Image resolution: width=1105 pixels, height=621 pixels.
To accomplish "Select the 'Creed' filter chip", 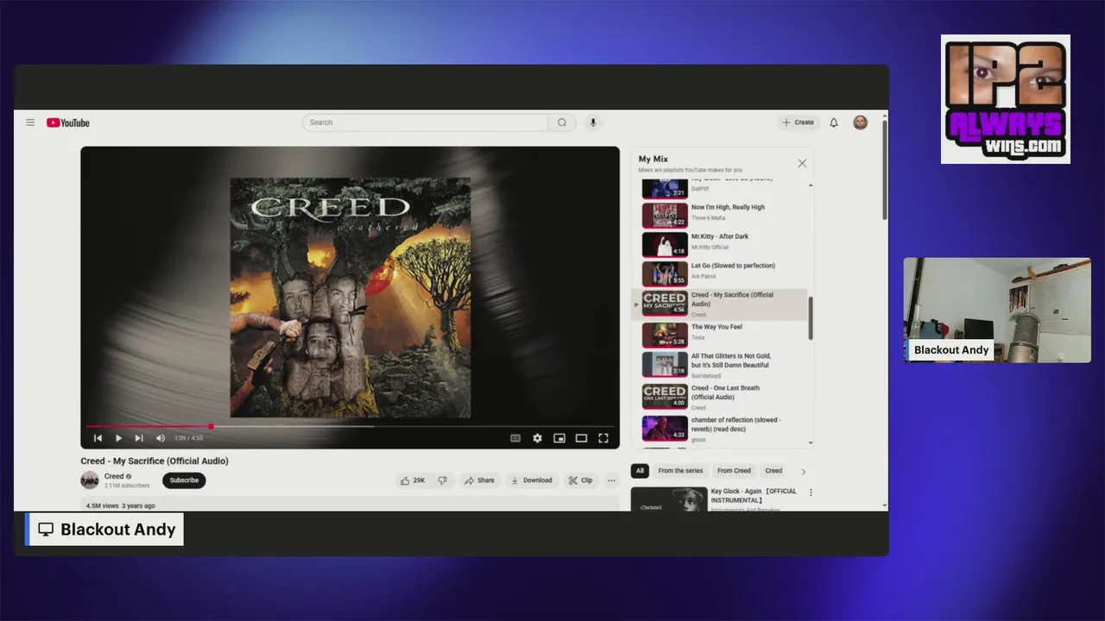I will pos(773,471).
